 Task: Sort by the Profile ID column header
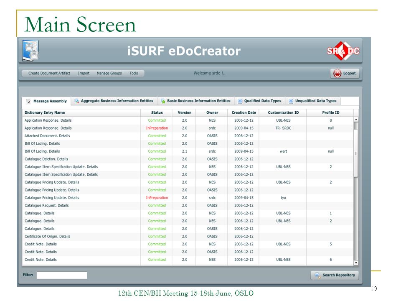330,112
